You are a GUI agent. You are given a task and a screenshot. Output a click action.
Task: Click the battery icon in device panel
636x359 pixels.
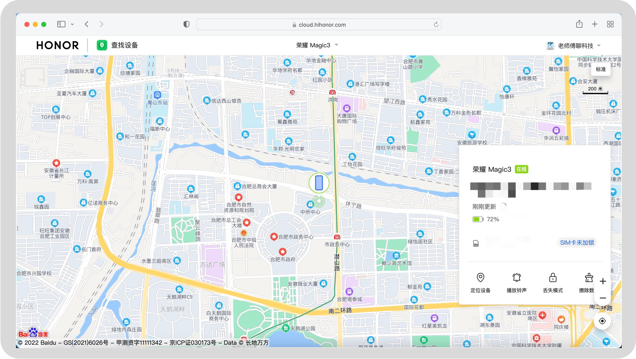478,219
